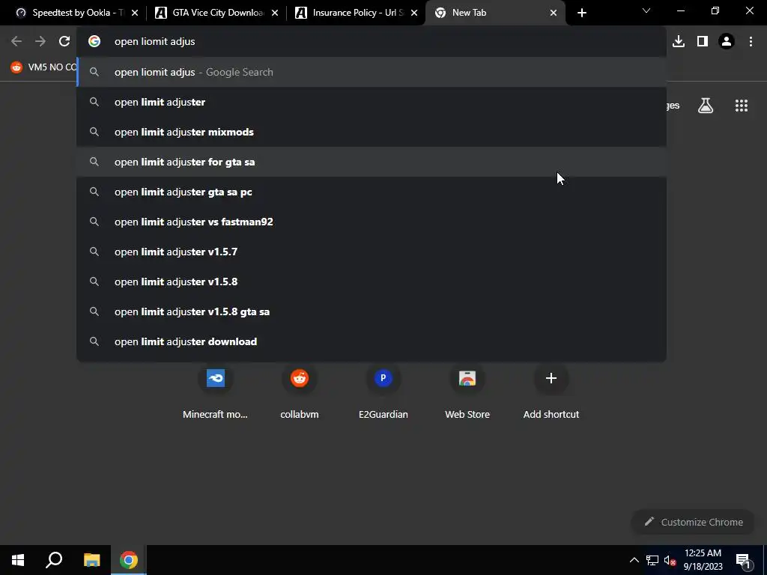Close the Insurance Policy tab
The image size is (767, 575).
click(x=413, y=13)
